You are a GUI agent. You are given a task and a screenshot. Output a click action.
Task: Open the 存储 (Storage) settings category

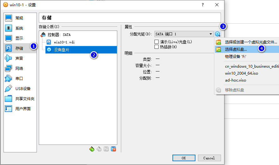click(19, 48)
